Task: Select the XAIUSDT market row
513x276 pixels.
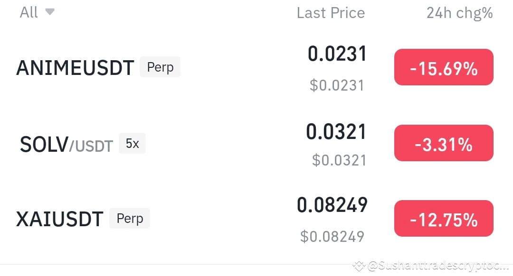Action: click(59, 219)
